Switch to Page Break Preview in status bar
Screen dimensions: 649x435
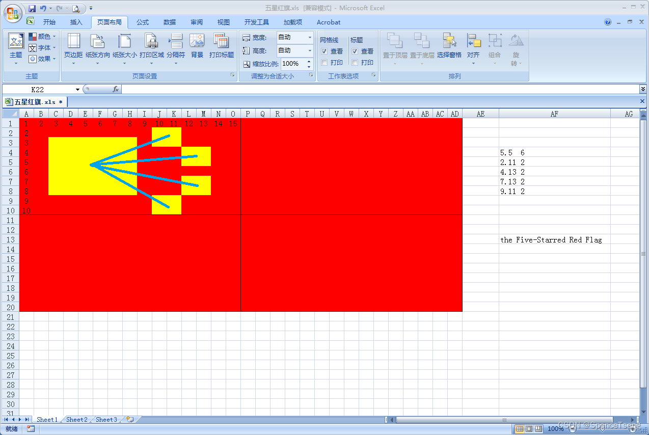(x=538, y=429)
